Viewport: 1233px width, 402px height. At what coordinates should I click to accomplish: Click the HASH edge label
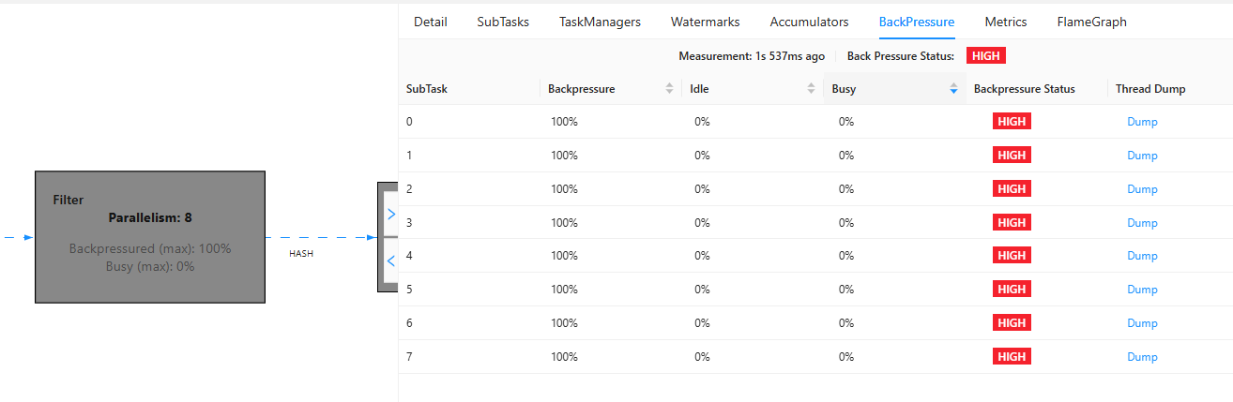[x=301, y=254]
